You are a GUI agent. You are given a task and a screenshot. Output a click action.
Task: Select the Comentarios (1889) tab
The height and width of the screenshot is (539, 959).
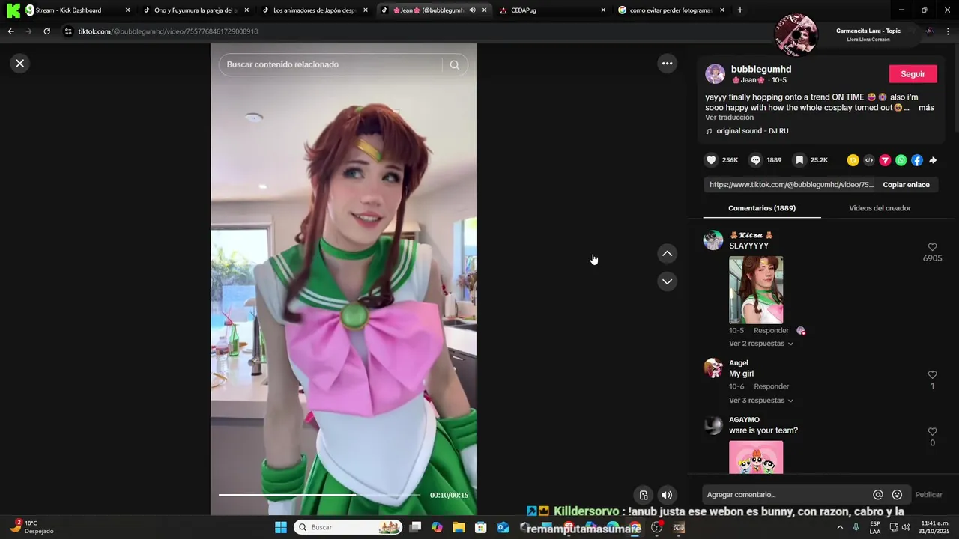(762, 208)
